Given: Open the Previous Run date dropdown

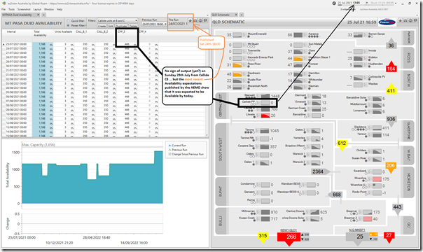Looking at the screenshot, I should tap(154, 24).
